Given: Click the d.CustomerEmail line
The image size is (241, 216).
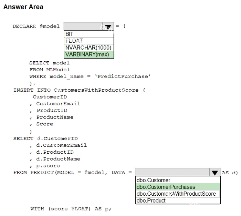Looking at the screenshot, I should click(62, 145).
